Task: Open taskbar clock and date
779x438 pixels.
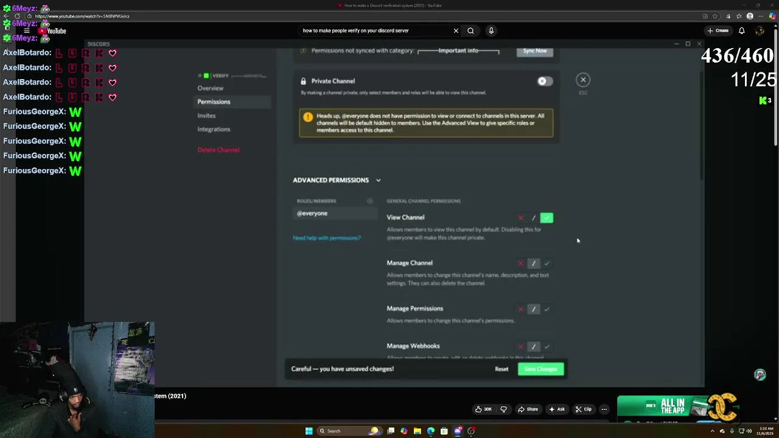Action: [x=766, y=431]
